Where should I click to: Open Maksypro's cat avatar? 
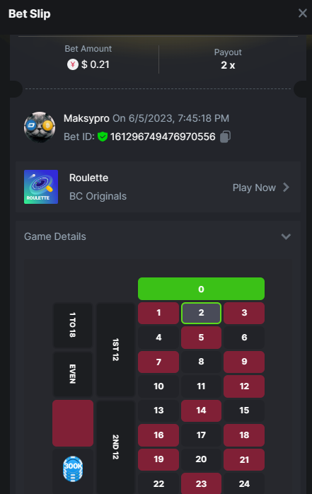tap(40, 127)
